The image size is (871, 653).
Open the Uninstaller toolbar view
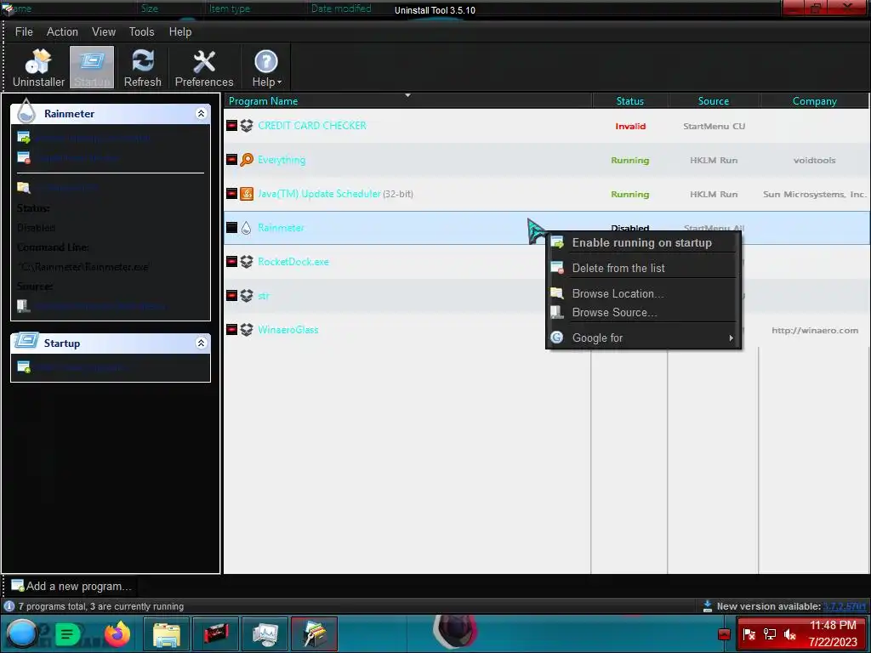38,68
